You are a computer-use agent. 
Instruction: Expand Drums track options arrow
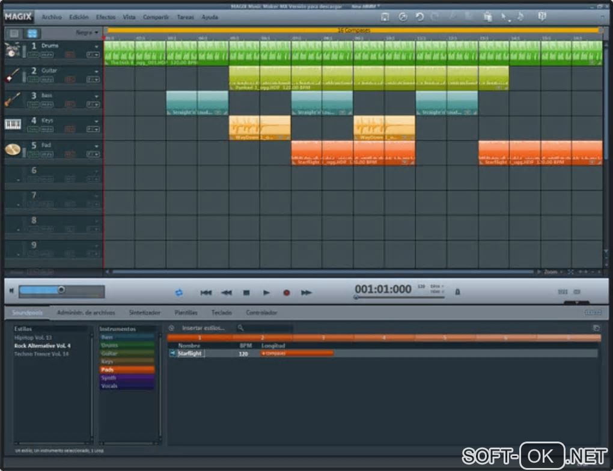point(97,46)
